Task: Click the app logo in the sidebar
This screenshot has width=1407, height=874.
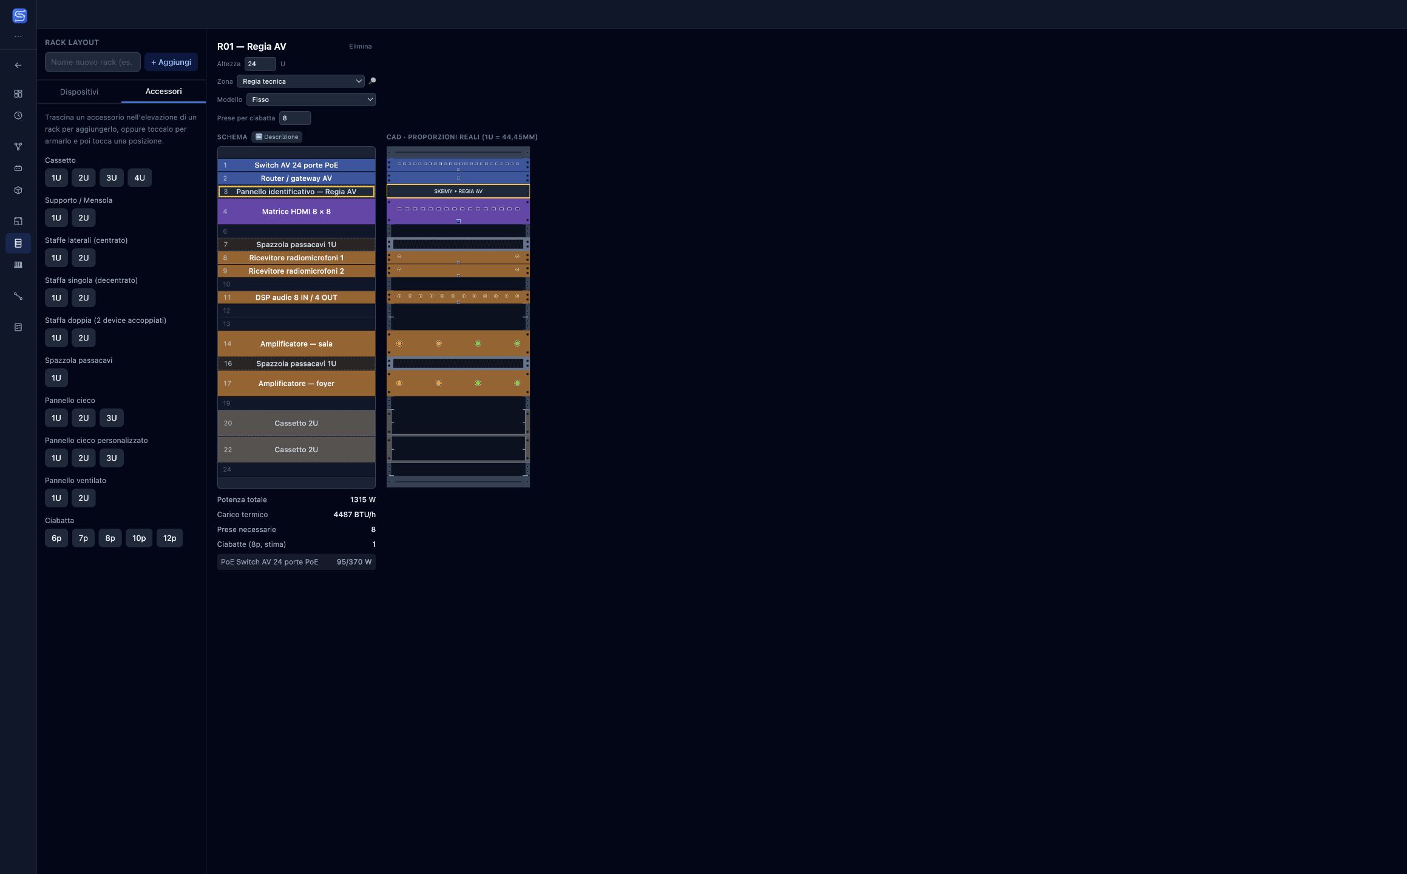Action: (x=19, y=16)
